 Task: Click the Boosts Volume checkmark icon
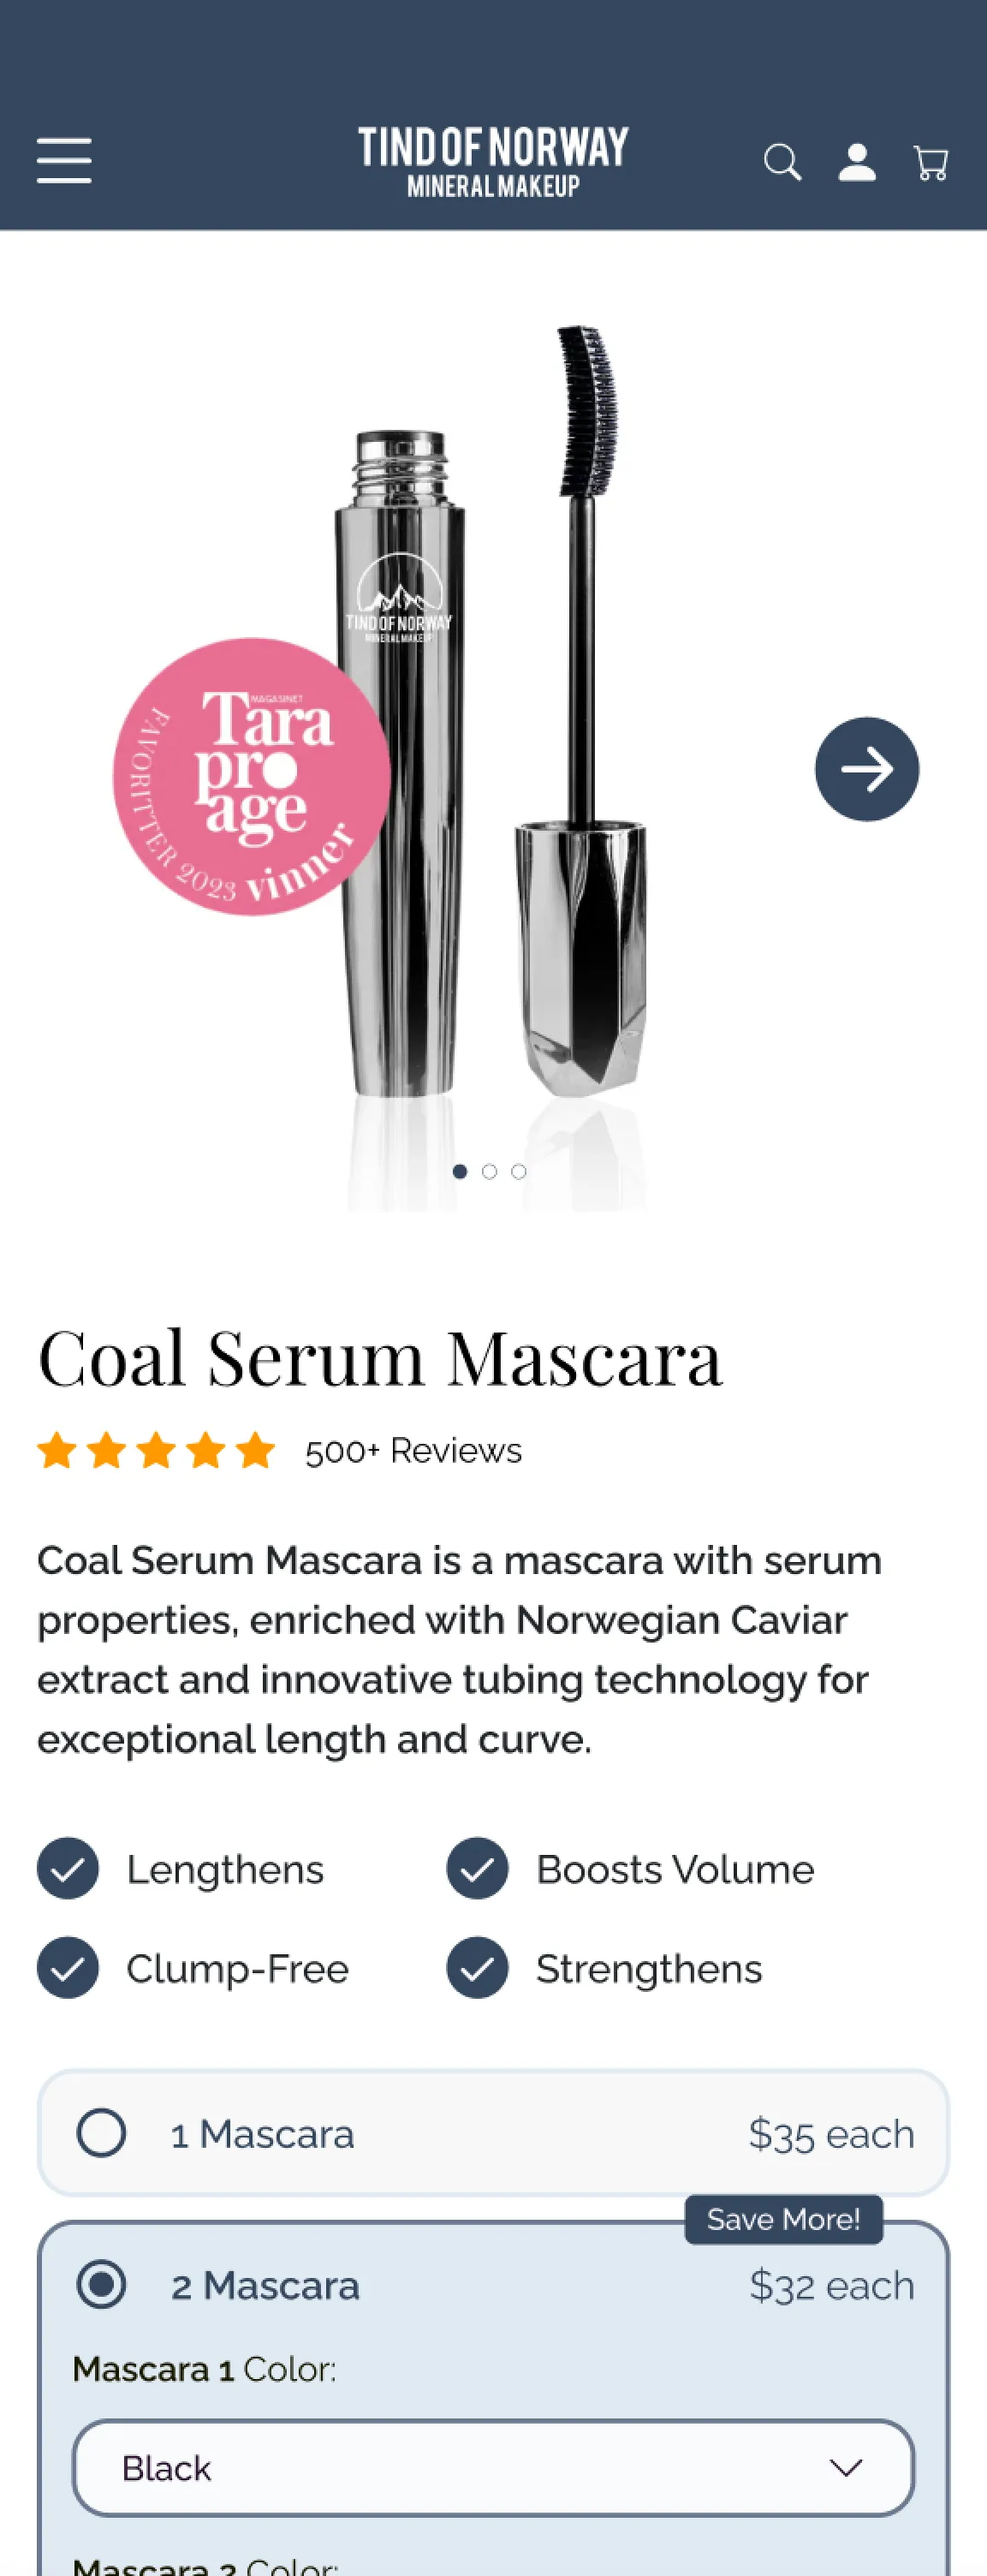477,1868
